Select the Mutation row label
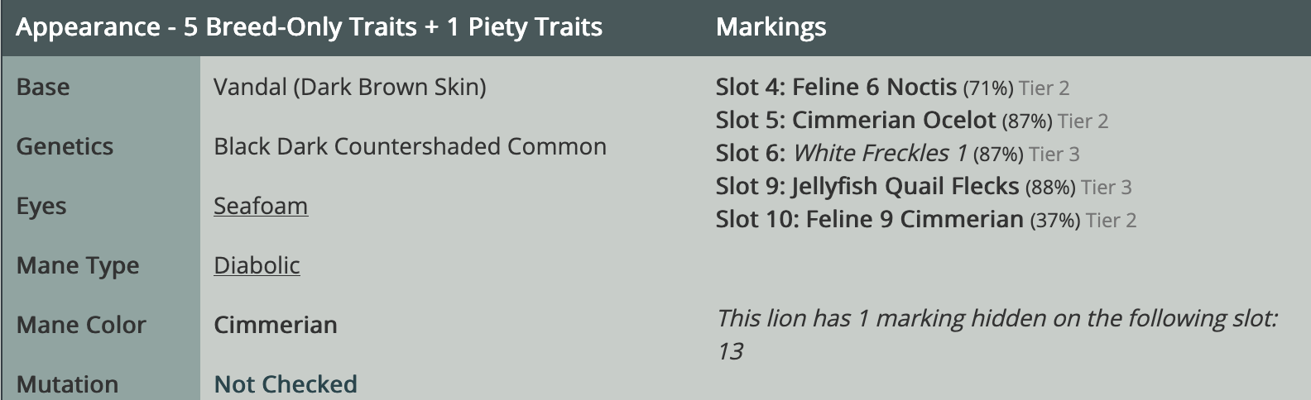 coord(67,384)
